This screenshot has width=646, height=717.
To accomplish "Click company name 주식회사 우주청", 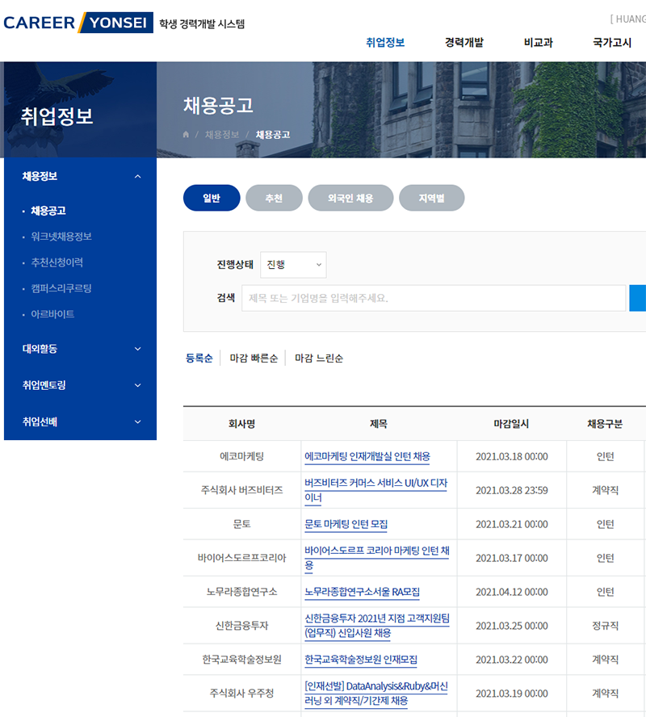I will 242,694.
